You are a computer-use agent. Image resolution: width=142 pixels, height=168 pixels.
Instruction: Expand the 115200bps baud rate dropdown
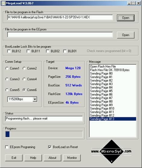click(x=35, y=99)
